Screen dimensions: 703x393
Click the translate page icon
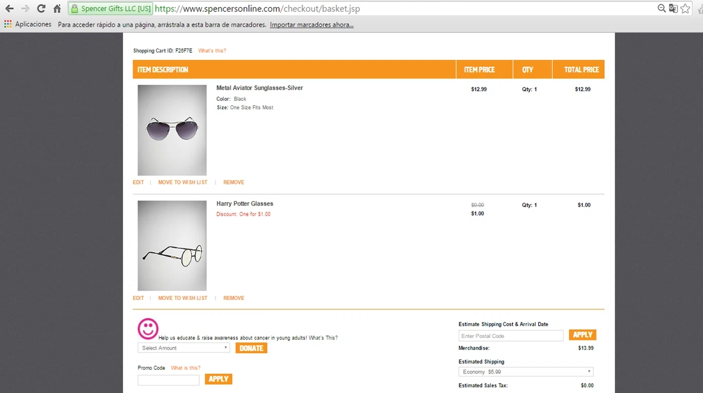[673, 8]
